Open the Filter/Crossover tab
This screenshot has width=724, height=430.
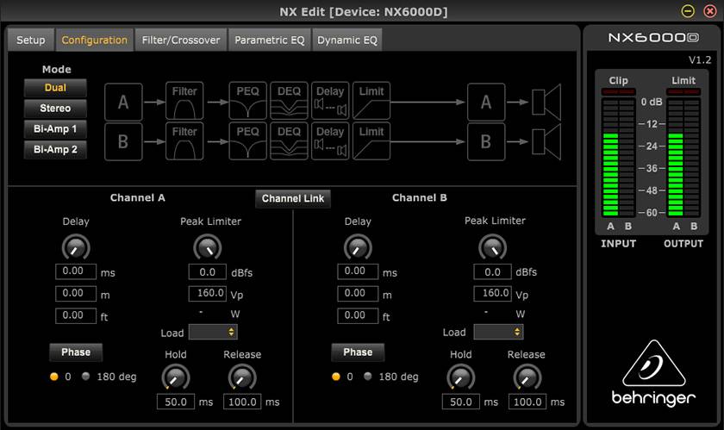pos(181,40)
